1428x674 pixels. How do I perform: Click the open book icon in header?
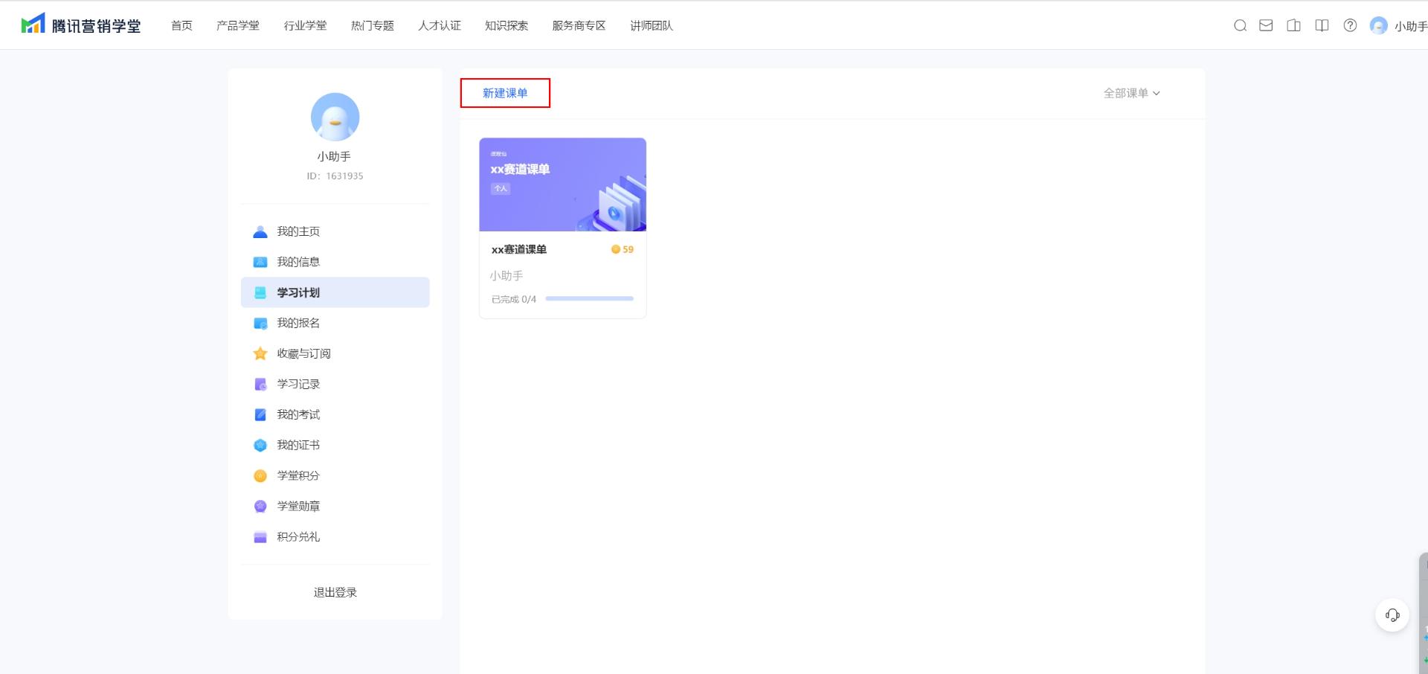coord(1322,26)
